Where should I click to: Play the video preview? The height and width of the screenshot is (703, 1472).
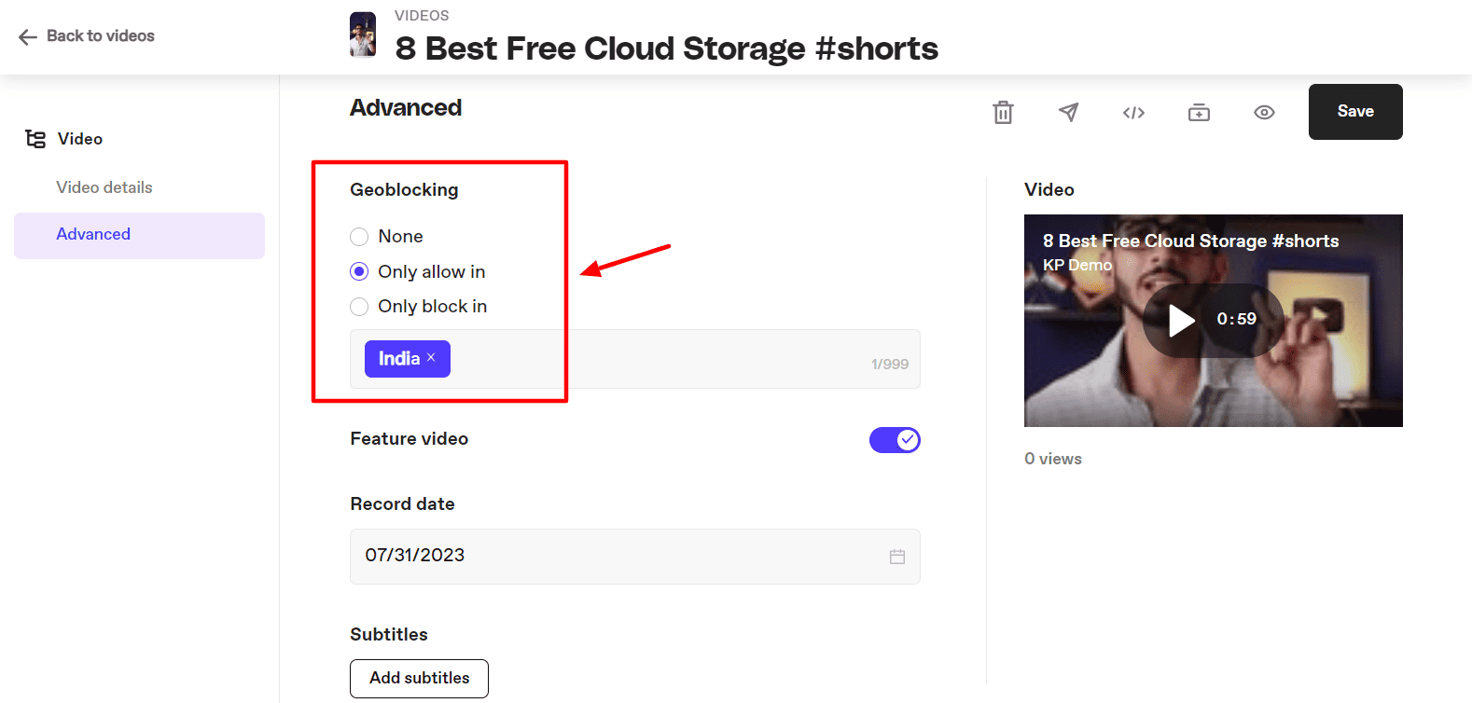(1182, 321)
